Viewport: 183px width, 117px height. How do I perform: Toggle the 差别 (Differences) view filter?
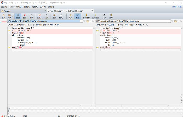click(25, 16)
